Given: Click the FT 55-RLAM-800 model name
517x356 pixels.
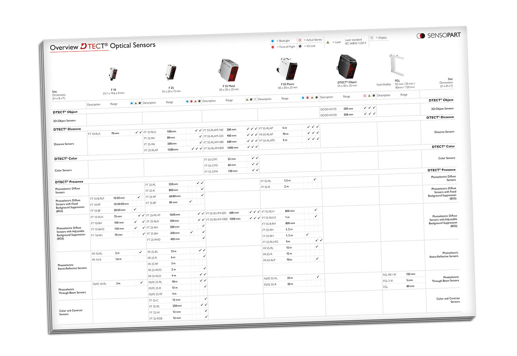Looking at the screenshot, I should click(x=214, y=148).
